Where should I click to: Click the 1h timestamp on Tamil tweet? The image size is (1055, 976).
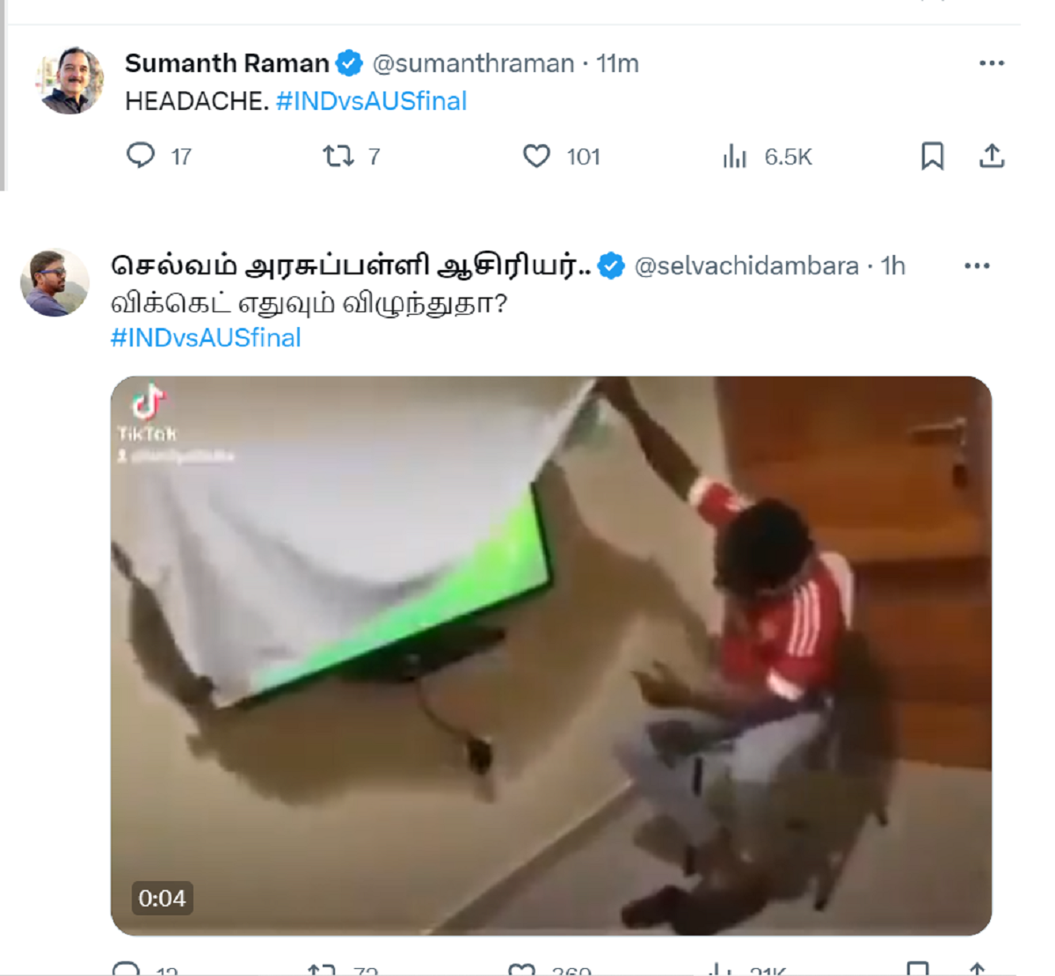click(893, 266)
